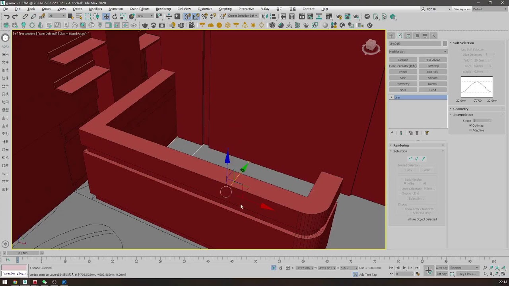This screenshot has height=286, width=509.
Task: Select the Select and Move tool
Action: 106,16
